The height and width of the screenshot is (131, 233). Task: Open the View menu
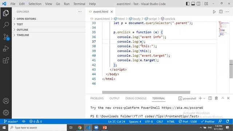click(x=48, y=4)
